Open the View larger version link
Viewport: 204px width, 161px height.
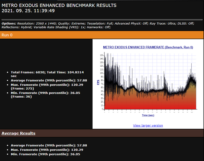148,125
